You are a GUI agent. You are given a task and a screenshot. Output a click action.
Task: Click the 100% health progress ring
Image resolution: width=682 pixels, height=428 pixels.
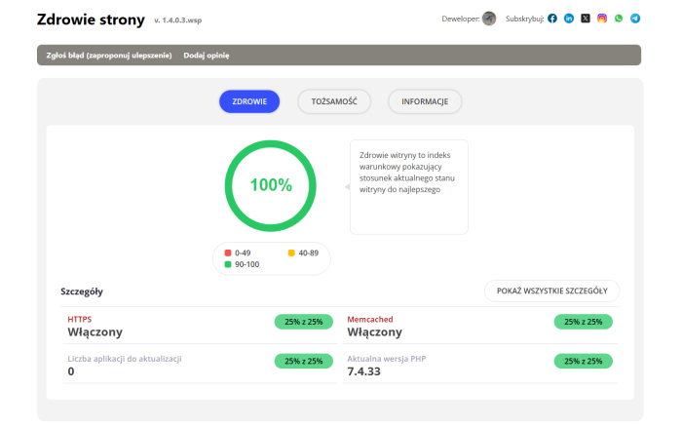coord(270,185)
